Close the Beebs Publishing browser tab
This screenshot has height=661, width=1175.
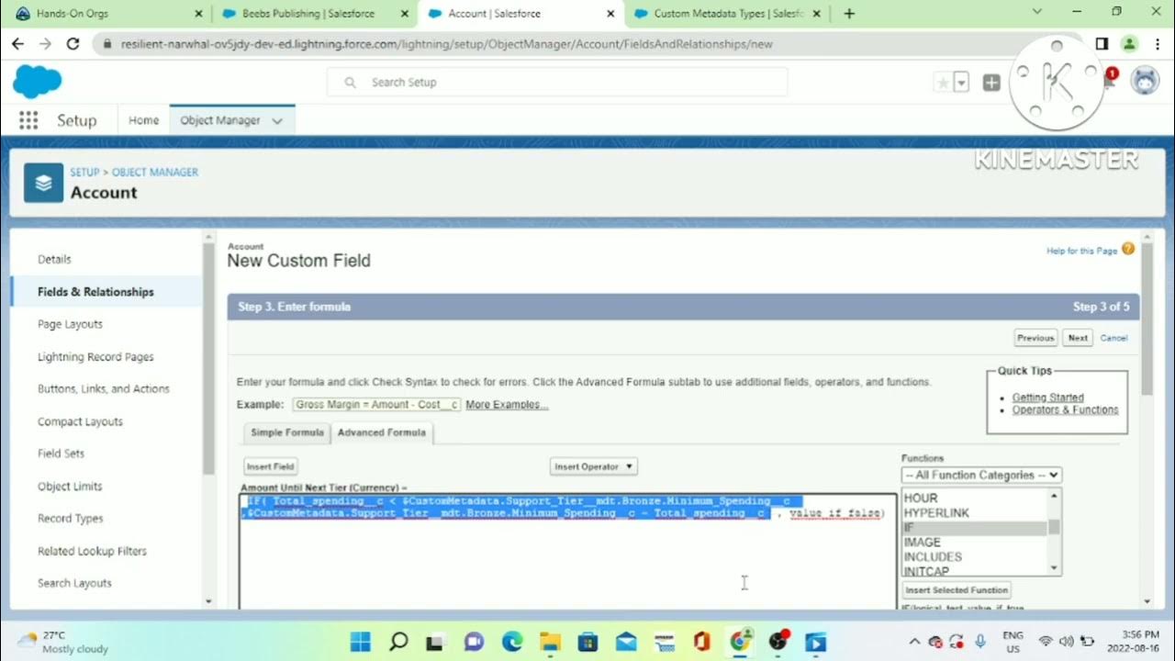406,14
